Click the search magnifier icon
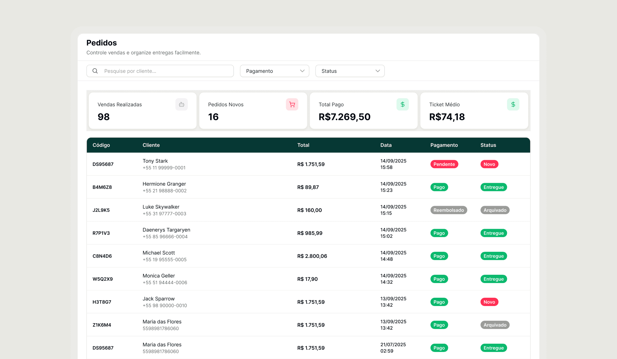Image resolution: width=617 pixels, height=359 pixels. coord(95,71)
